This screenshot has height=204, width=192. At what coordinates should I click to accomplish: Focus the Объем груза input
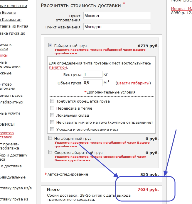click(92, 83)
